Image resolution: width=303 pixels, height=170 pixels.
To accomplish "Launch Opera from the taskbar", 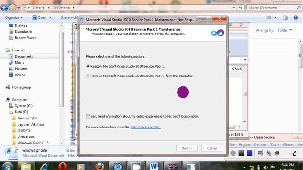I will [x=62, y=166].
